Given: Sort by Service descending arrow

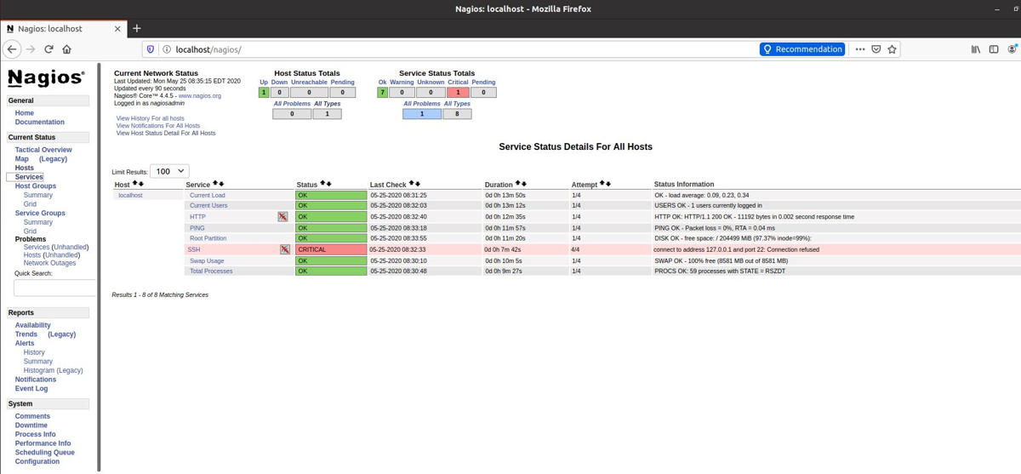Looking at the screenshot, I should [x=221, y=184].
